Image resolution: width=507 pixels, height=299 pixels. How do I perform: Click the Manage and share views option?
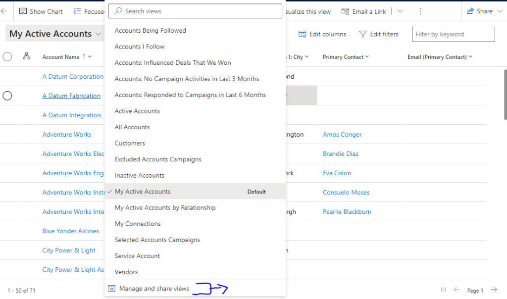point(154,289)
